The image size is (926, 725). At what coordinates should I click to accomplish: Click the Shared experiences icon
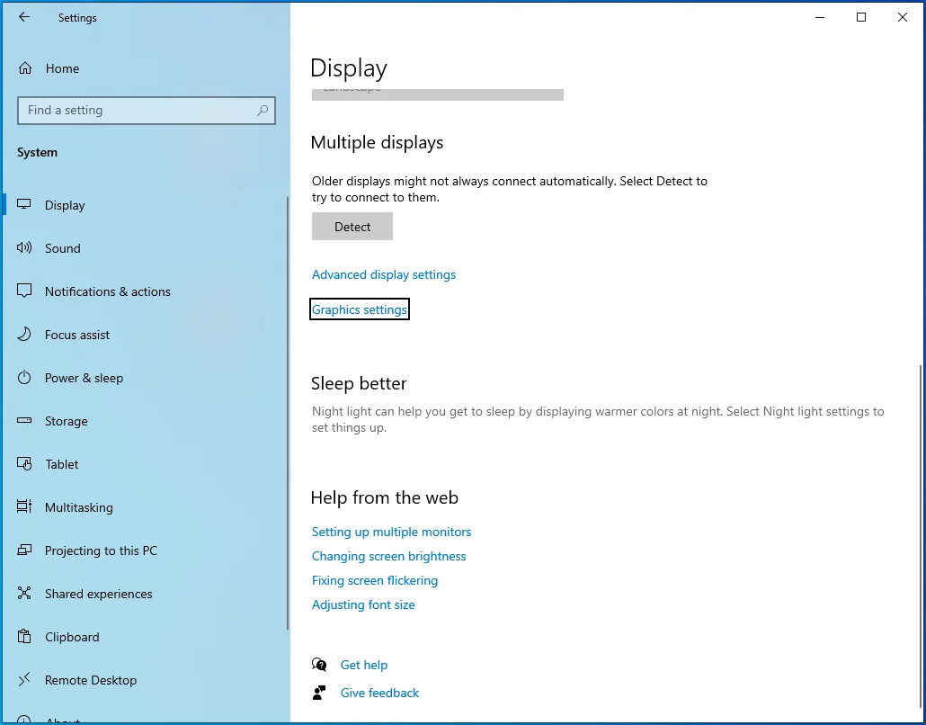click(24, 593)
